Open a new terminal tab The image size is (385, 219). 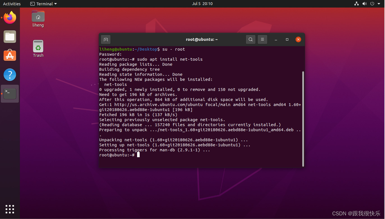[x=106, y=39]
